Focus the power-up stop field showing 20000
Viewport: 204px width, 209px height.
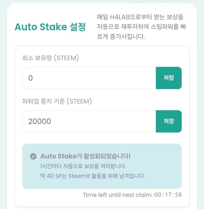[89, 121]
